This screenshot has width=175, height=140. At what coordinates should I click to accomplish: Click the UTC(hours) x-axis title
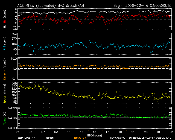click(94, 136)
